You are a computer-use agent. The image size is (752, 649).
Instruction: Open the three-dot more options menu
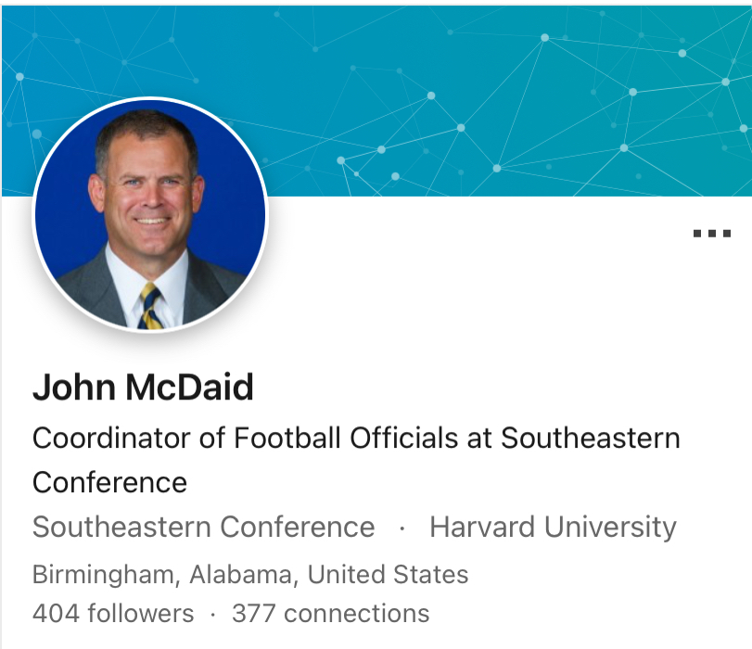pos(712,234)
